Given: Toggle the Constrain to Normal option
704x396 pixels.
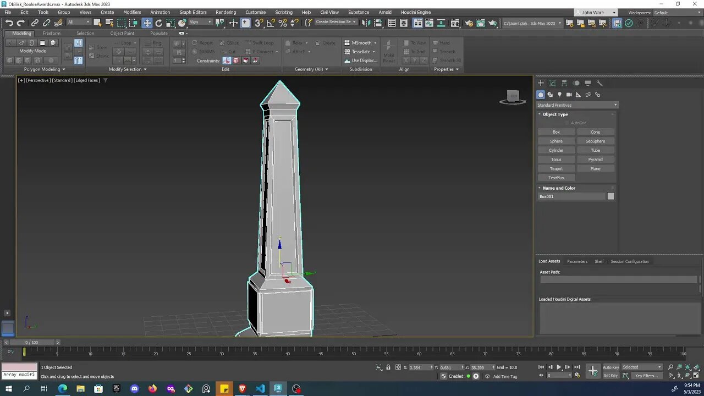Looking at the screenshot, I should (x=255, y=61).
